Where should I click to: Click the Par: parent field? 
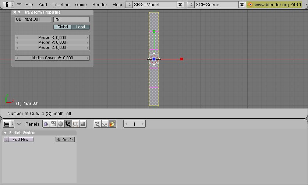click(71, 19)
